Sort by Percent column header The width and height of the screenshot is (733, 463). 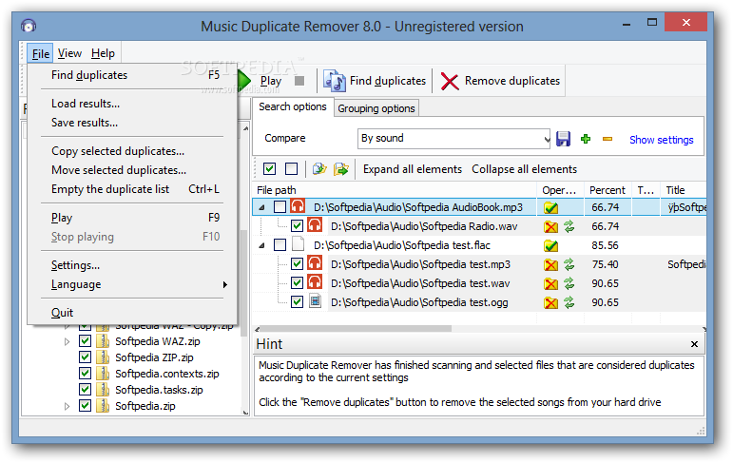click(607, 190)
